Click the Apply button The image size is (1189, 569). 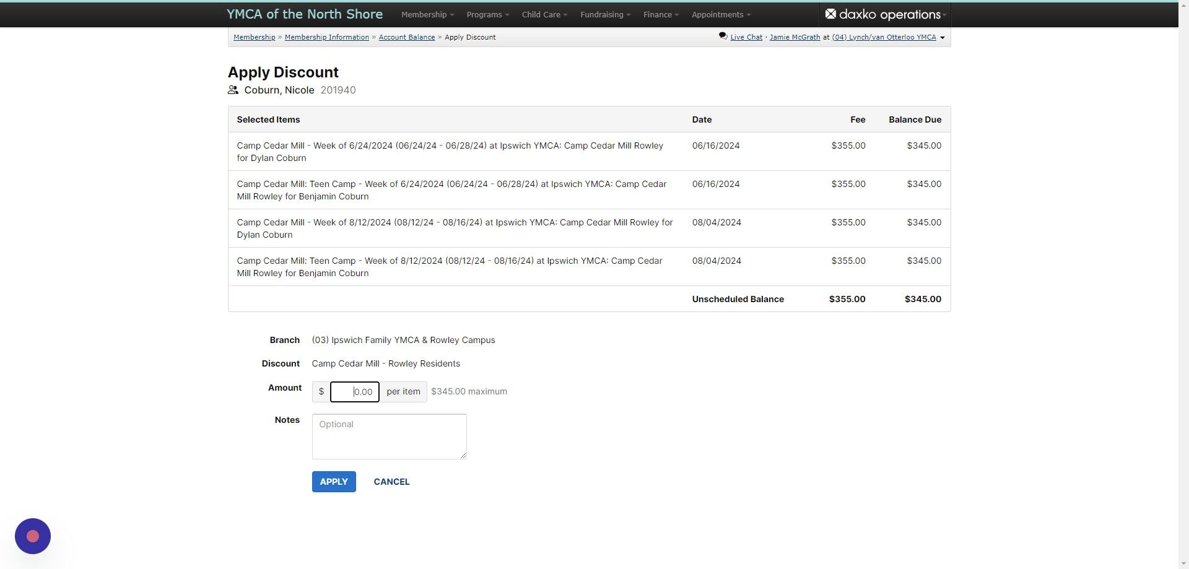click(334, 482)
